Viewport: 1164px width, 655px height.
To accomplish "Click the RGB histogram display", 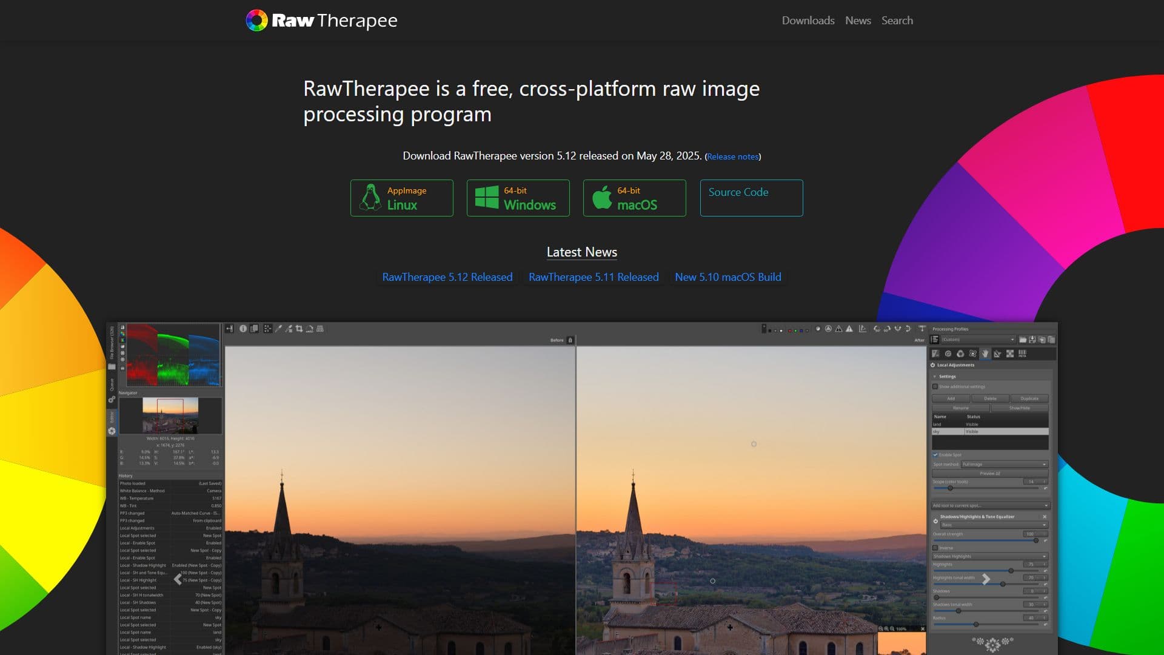I will coord(173,355).
